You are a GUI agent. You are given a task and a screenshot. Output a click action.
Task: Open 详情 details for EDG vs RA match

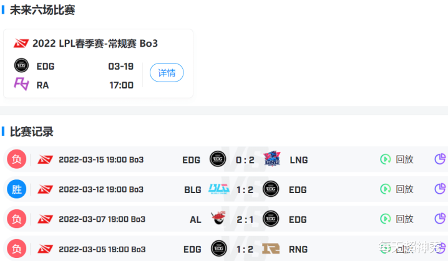pos(167,72)
